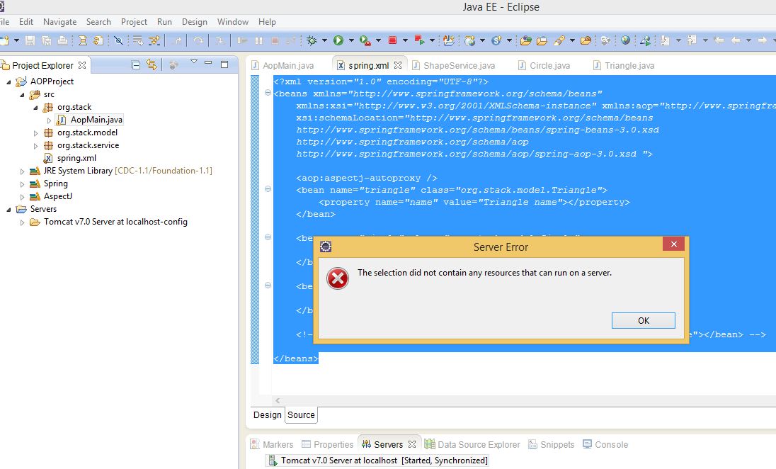Click the Print toolbar icon
Viewport: 776px width, 469px height.
tap(62, 40)
